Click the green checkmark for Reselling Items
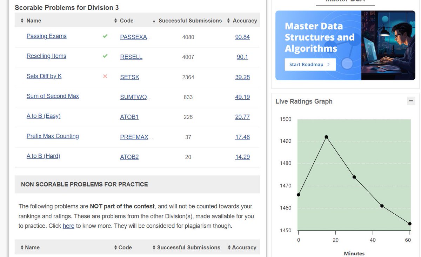This screenshot has width=421, height=257. tap(105, 56)
